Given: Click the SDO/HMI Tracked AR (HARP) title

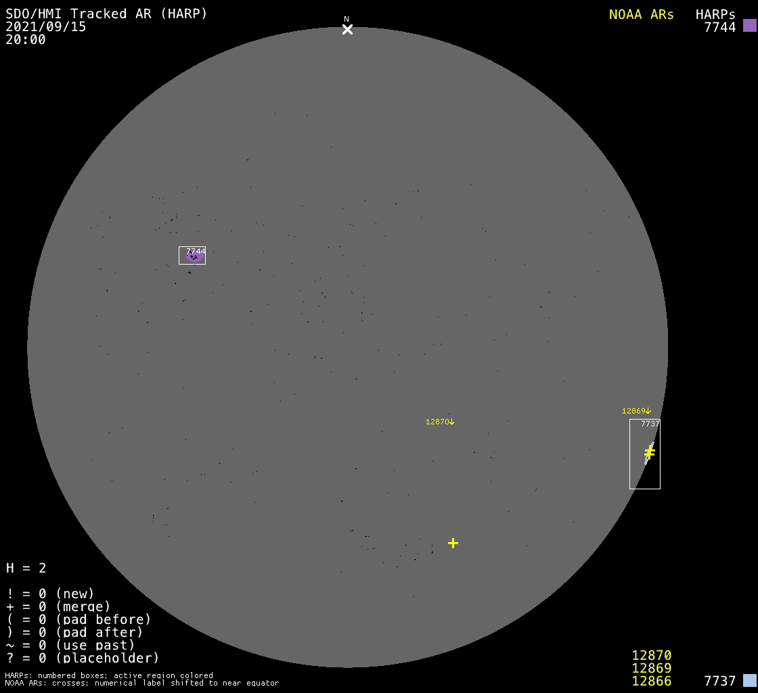Looking at the screenshot, I should [x=106, y=14].
